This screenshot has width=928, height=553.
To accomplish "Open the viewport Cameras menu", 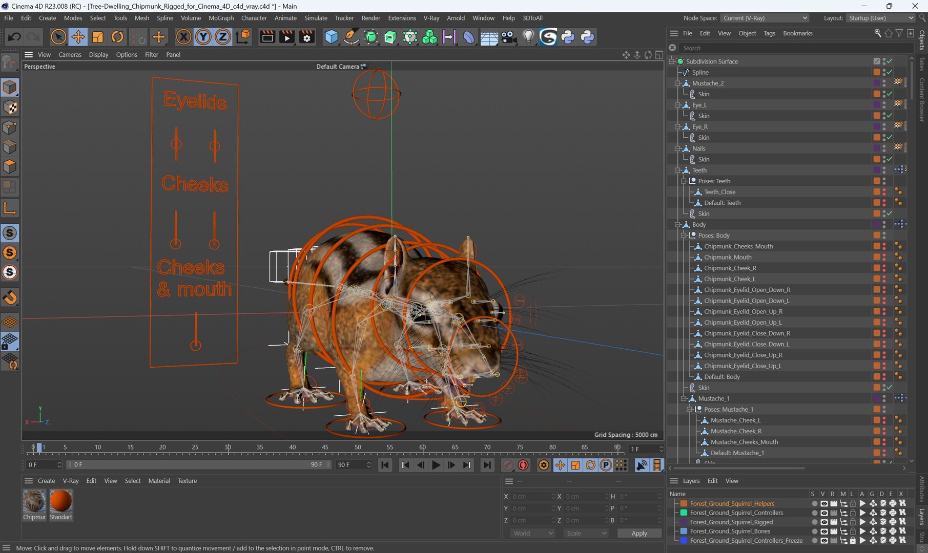I will pyautogui.click(x=70, y=54).
